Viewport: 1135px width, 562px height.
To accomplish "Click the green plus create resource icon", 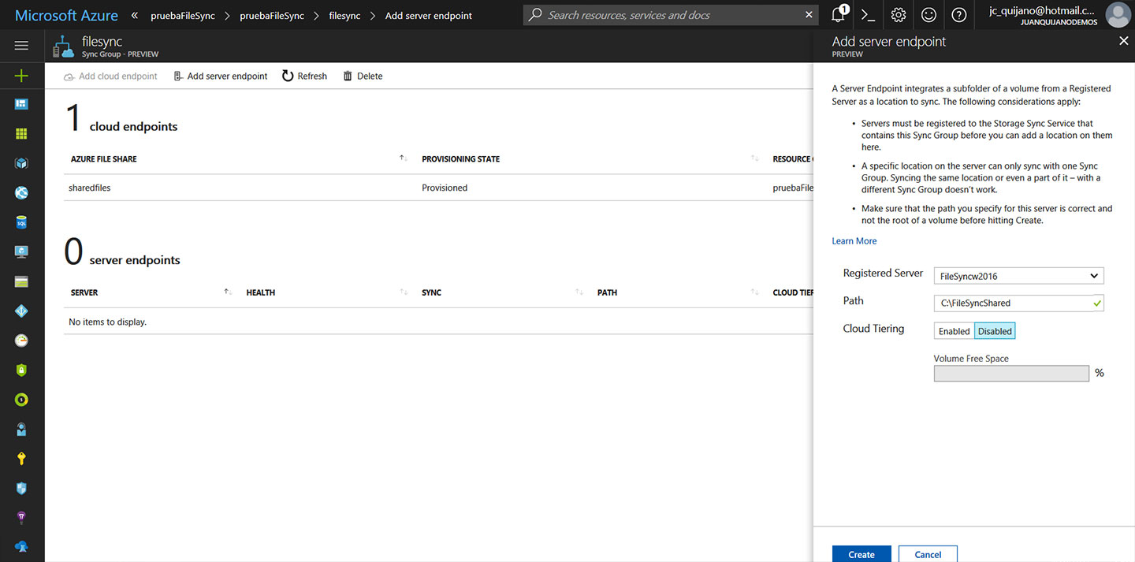I will 21,76.
